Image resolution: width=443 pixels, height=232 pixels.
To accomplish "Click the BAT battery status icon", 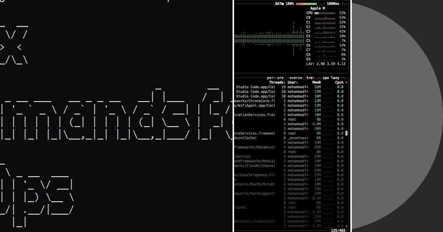I will pyautogui.click(x=282, y=4).
